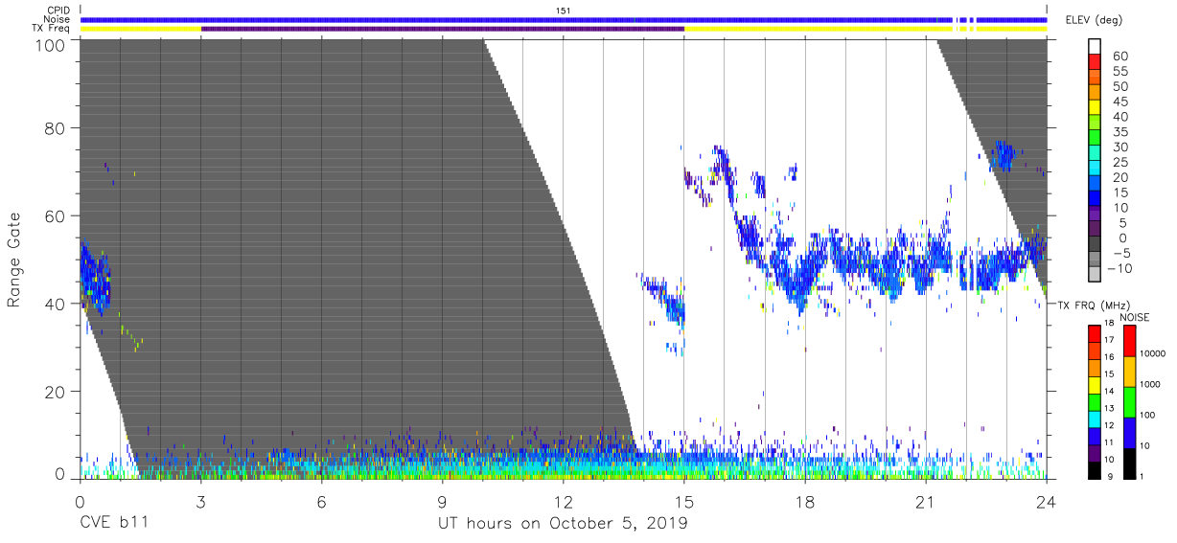1177x543 pixels.
Task: Pick the green segment of NOISE colorbar
Action: coord(1128,402)
